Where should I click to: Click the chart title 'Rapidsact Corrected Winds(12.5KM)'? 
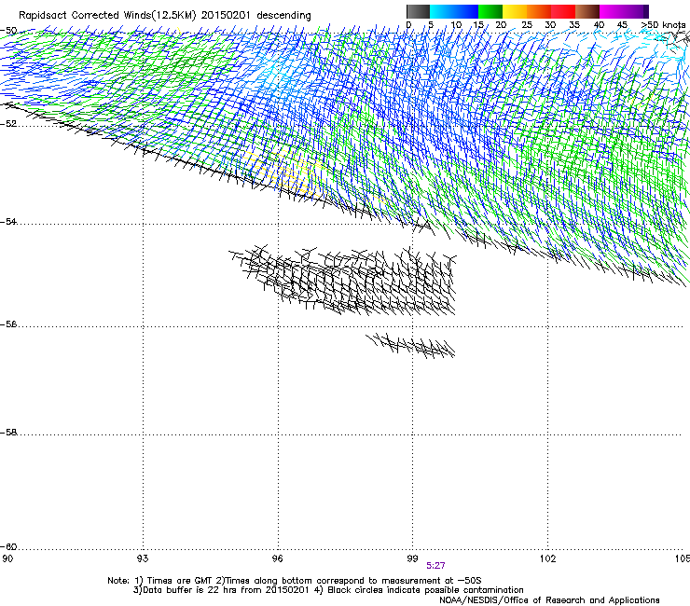107,16
